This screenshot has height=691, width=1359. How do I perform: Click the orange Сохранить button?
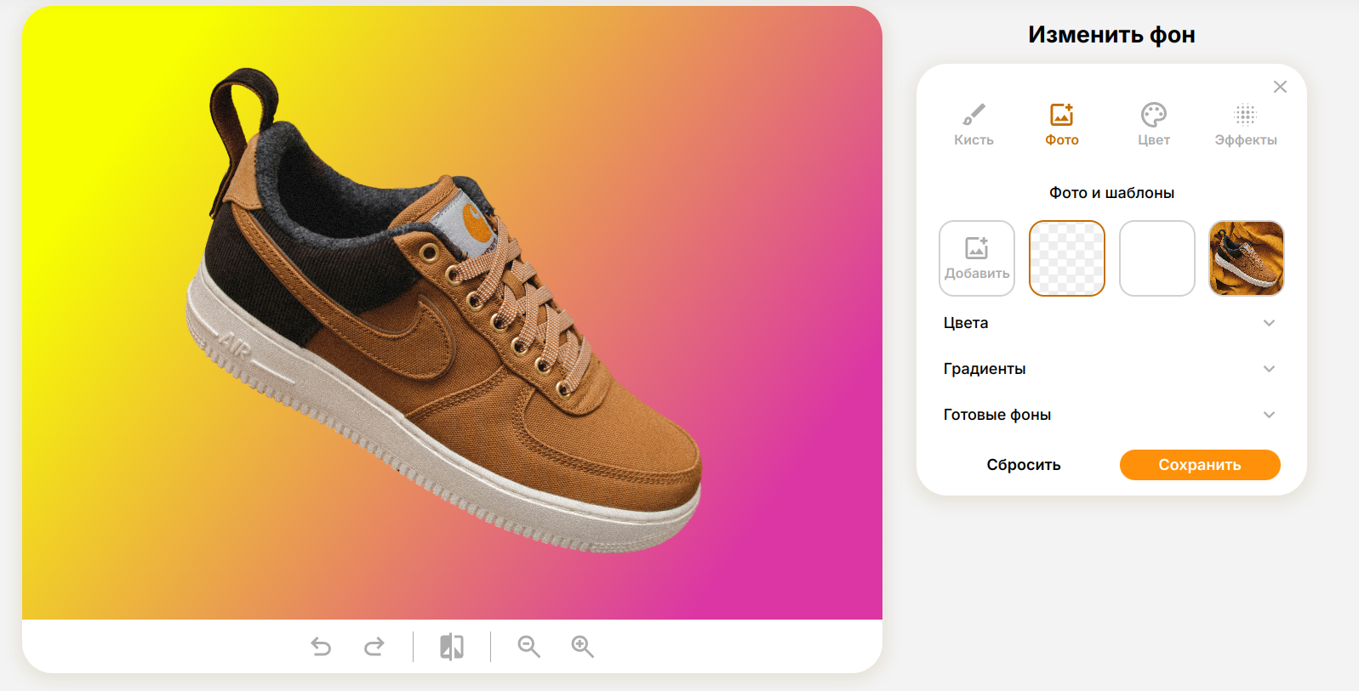click(1200, 465)
